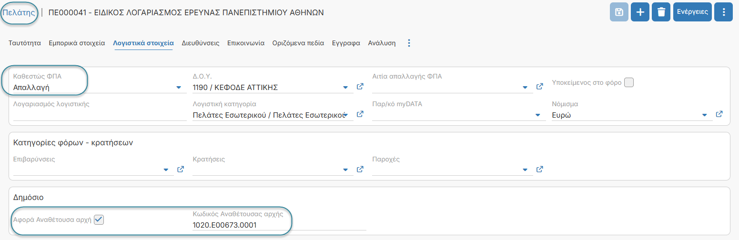Viewport: 739px width, 240px height.
Task: Open the top-right three-dot options menu
Action: [724, 12]
